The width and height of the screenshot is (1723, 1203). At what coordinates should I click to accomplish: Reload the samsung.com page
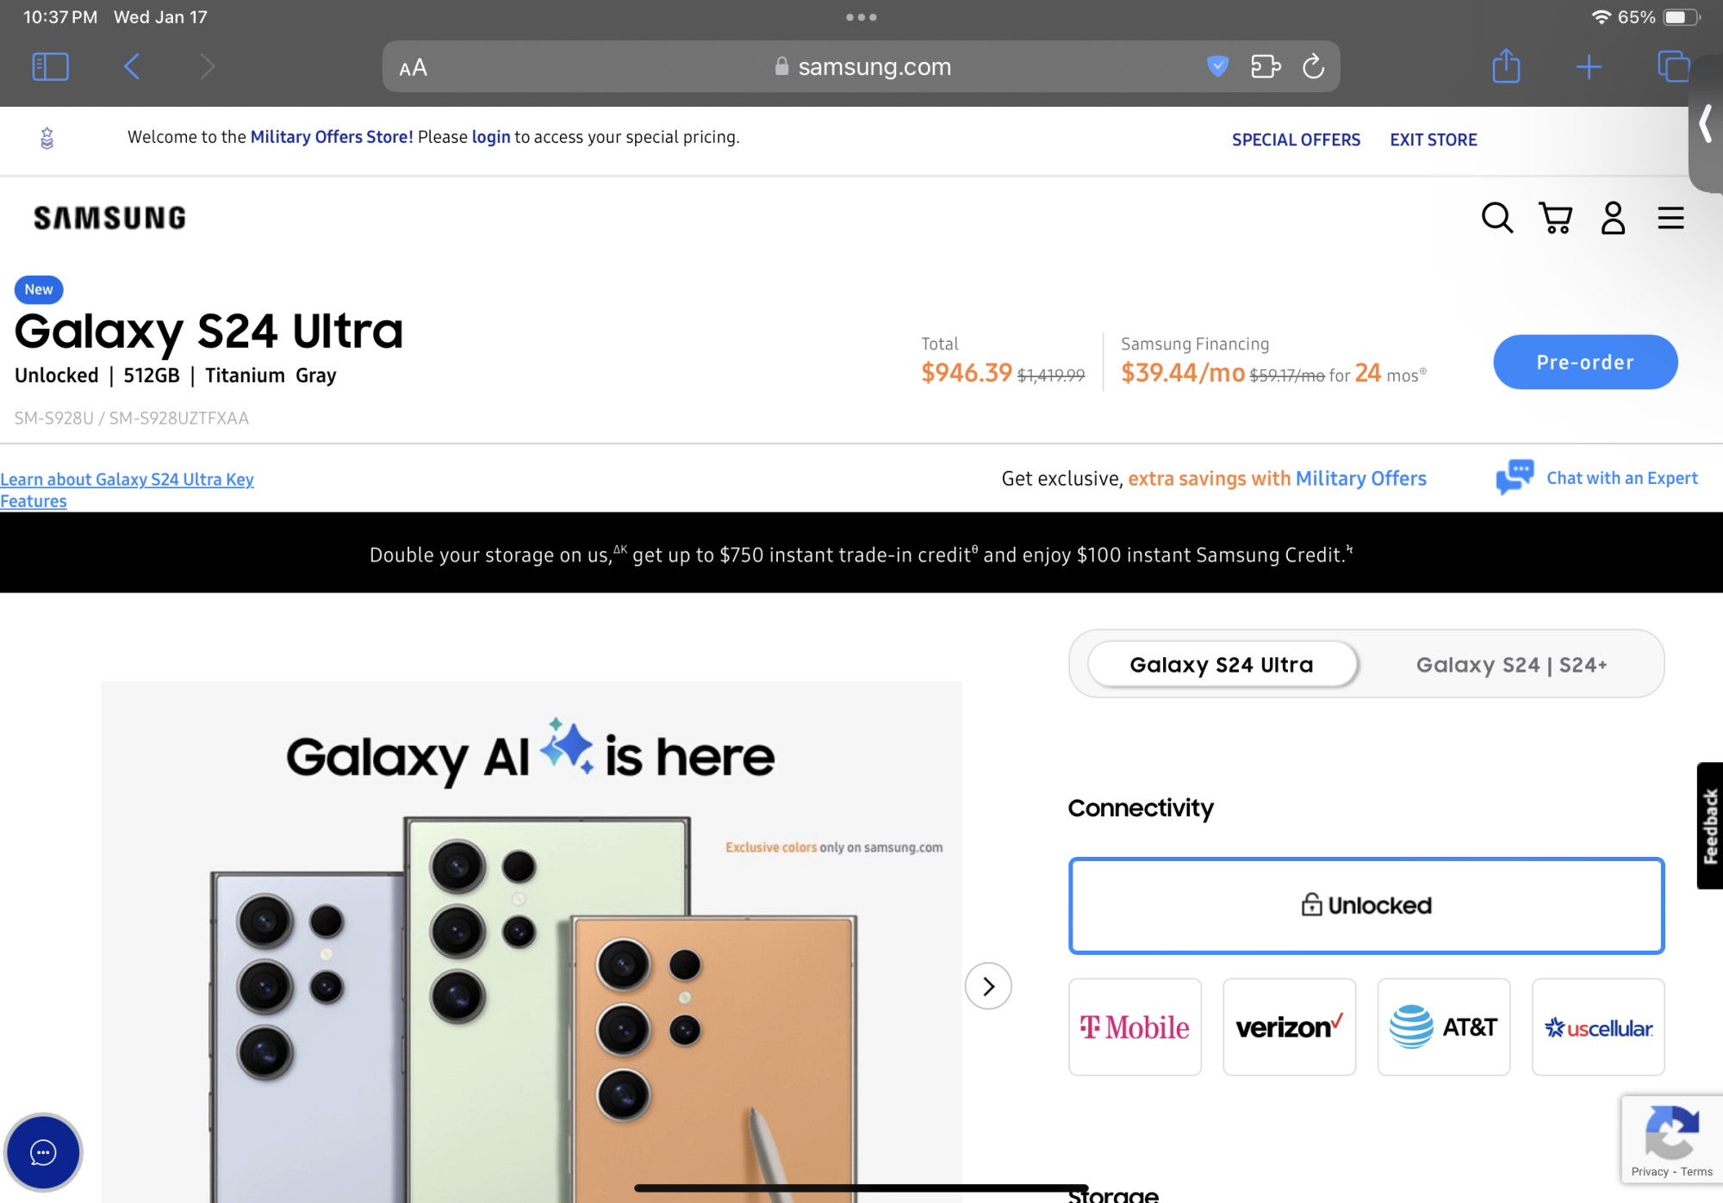click(x=1313, y=66)
